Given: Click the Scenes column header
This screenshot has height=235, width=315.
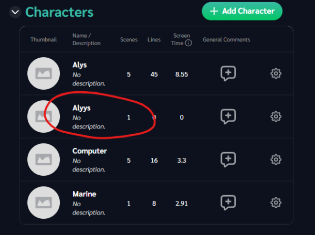Looking at the screenshot, I should click(x=129, y=40).
